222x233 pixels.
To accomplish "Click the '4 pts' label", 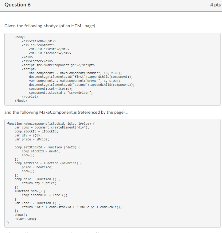I will [215, 5].
